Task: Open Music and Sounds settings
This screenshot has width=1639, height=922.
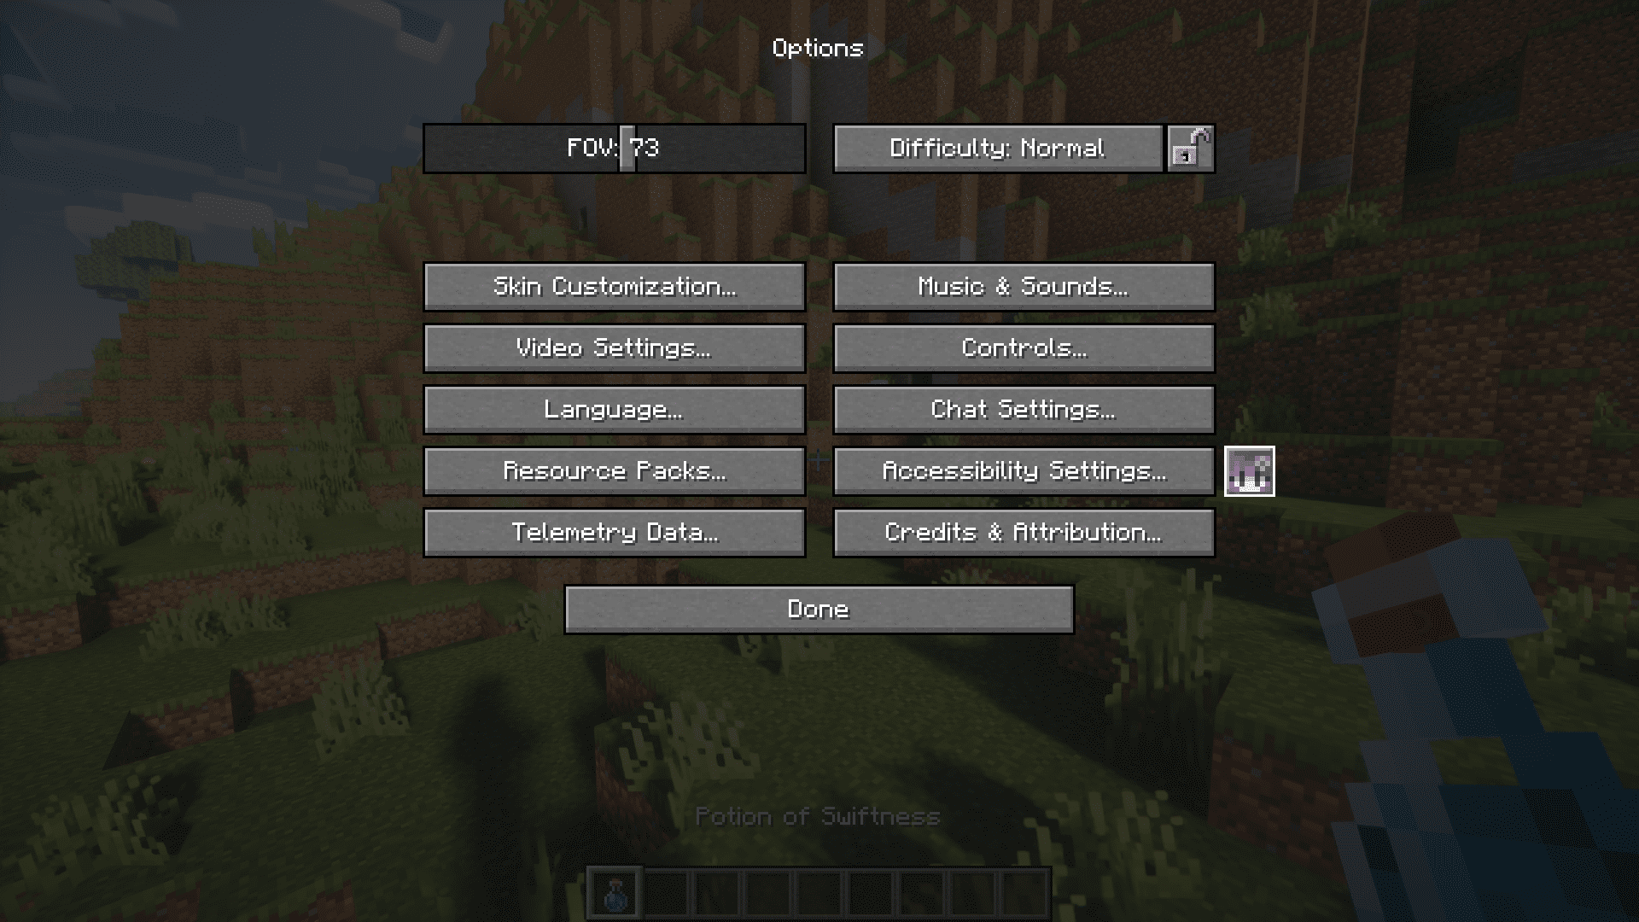Action: [x=1024, y=285]
